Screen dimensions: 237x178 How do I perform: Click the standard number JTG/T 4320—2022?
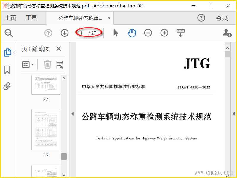(194, 87)
